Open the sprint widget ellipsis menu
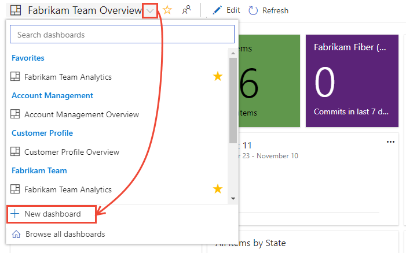Viewport: 406px width, 253px height. 390,142
